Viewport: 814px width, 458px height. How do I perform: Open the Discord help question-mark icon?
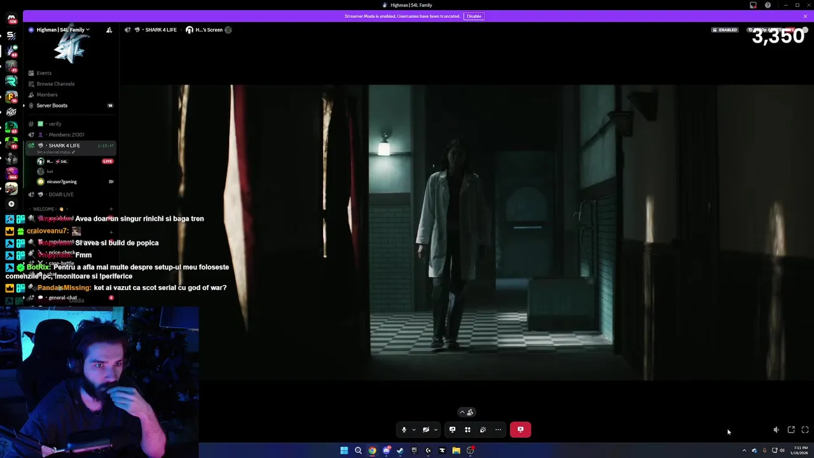click(768, 5)
